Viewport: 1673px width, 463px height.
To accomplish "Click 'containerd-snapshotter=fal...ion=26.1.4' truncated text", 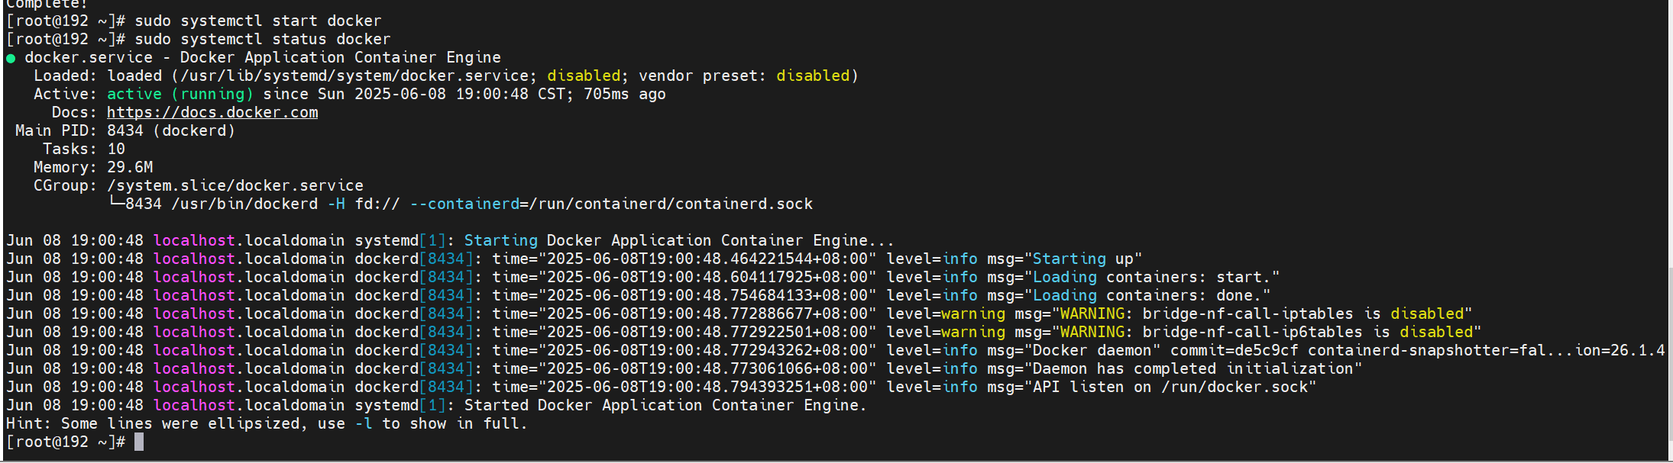I will (x=1487, y=350).
